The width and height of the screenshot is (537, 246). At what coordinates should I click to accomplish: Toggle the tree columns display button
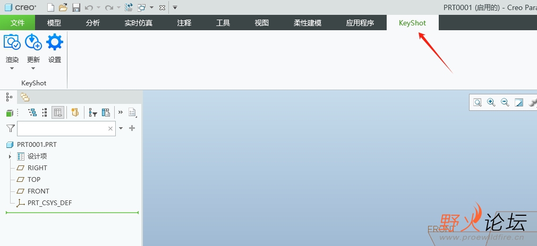58,112
